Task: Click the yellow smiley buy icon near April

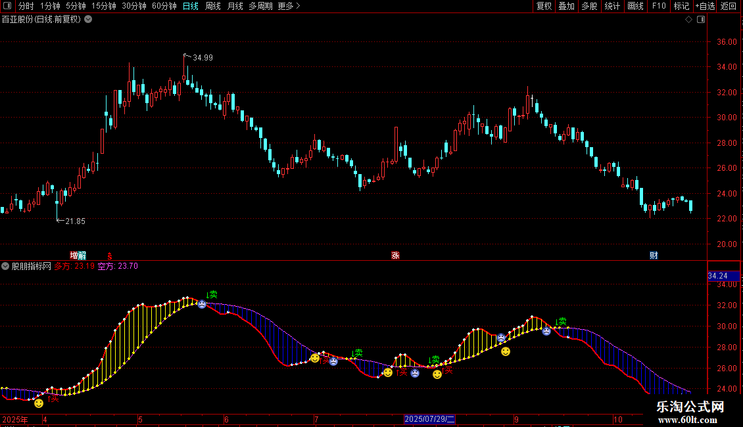Action: pyautogui.click(x=39, y=403)
